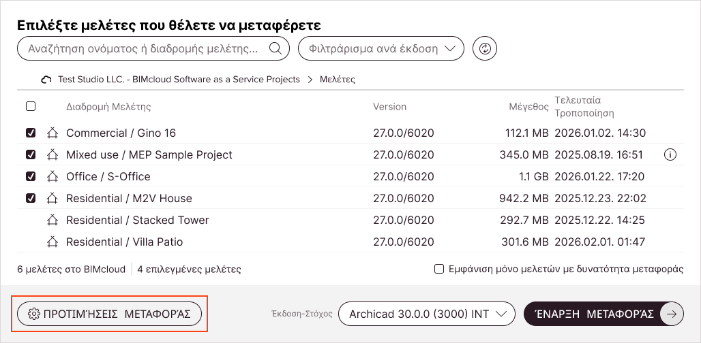
Task: Click 4 επιλεγμένες μελέτες status text
Action: (x=189, y=269)
